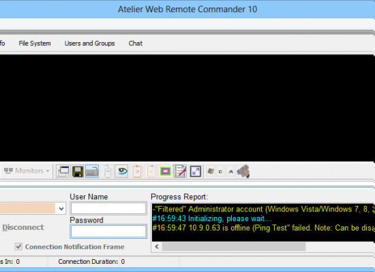Open the Users and Groups tab
The width and height of the screenshot is (375, 272).
point(90,44)
